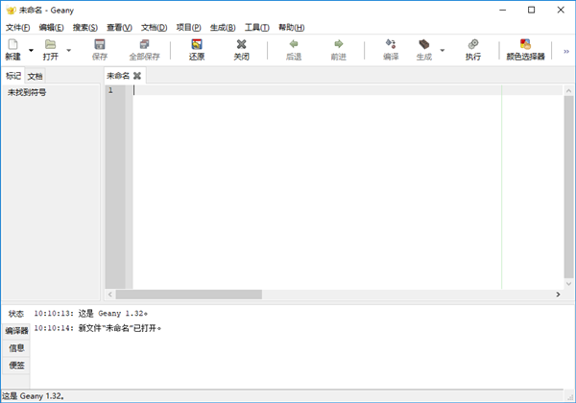Switch to the Scribble (便签) tab
576x403 pixels.
pyautogui.click(x=16, y=366)
